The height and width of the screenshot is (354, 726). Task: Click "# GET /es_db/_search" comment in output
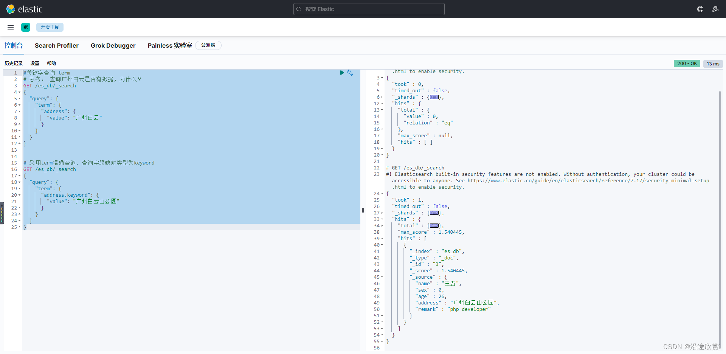415,168
